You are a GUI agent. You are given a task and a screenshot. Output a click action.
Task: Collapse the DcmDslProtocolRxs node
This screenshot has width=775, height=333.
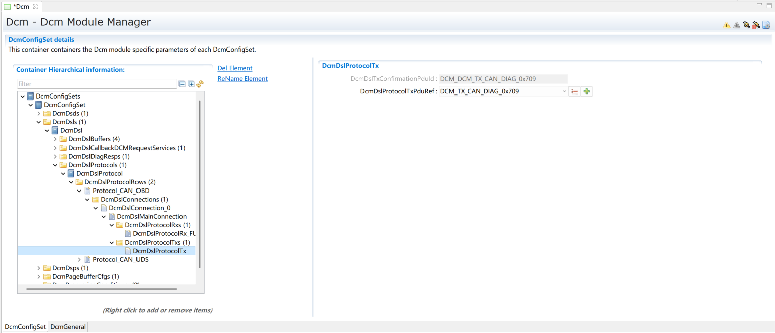coord(112,225)
